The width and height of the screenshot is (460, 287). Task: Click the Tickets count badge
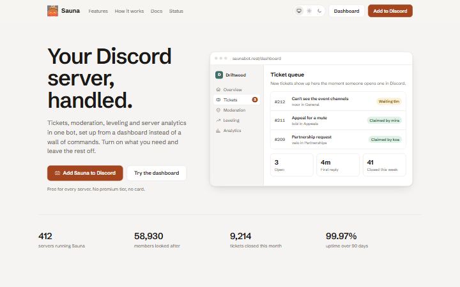pos(255,100)
